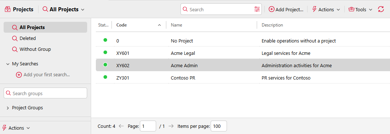Click the No Project name cell

182,41
